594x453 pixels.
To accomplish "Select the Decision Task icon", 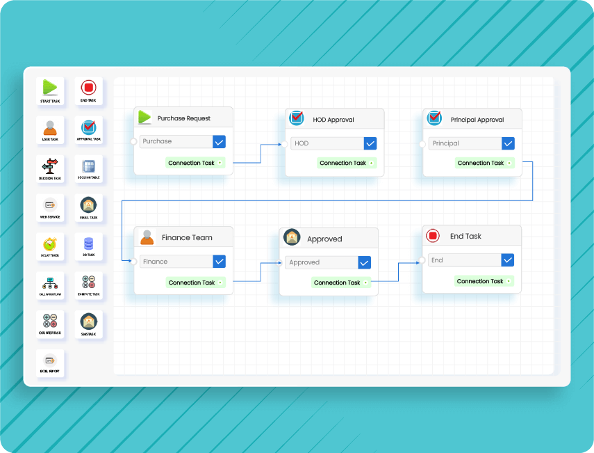I will click(50, 167).
